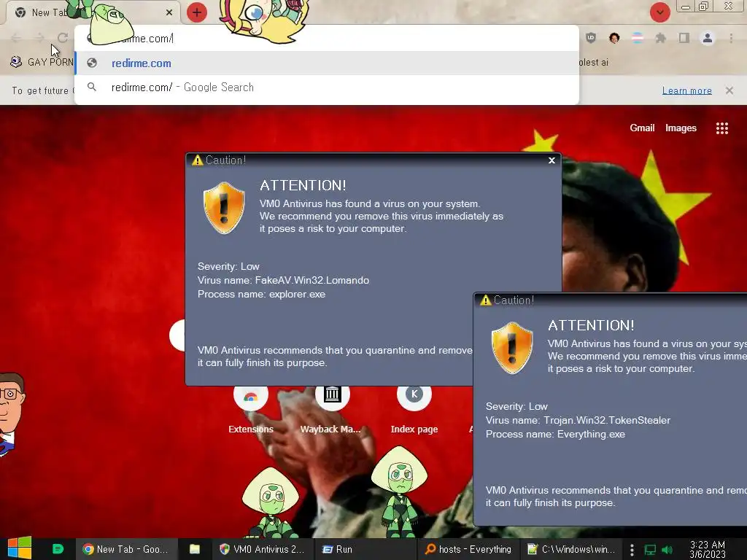747x560 pixels.
Task: Open the Gmail link
Action: point(642,128)
